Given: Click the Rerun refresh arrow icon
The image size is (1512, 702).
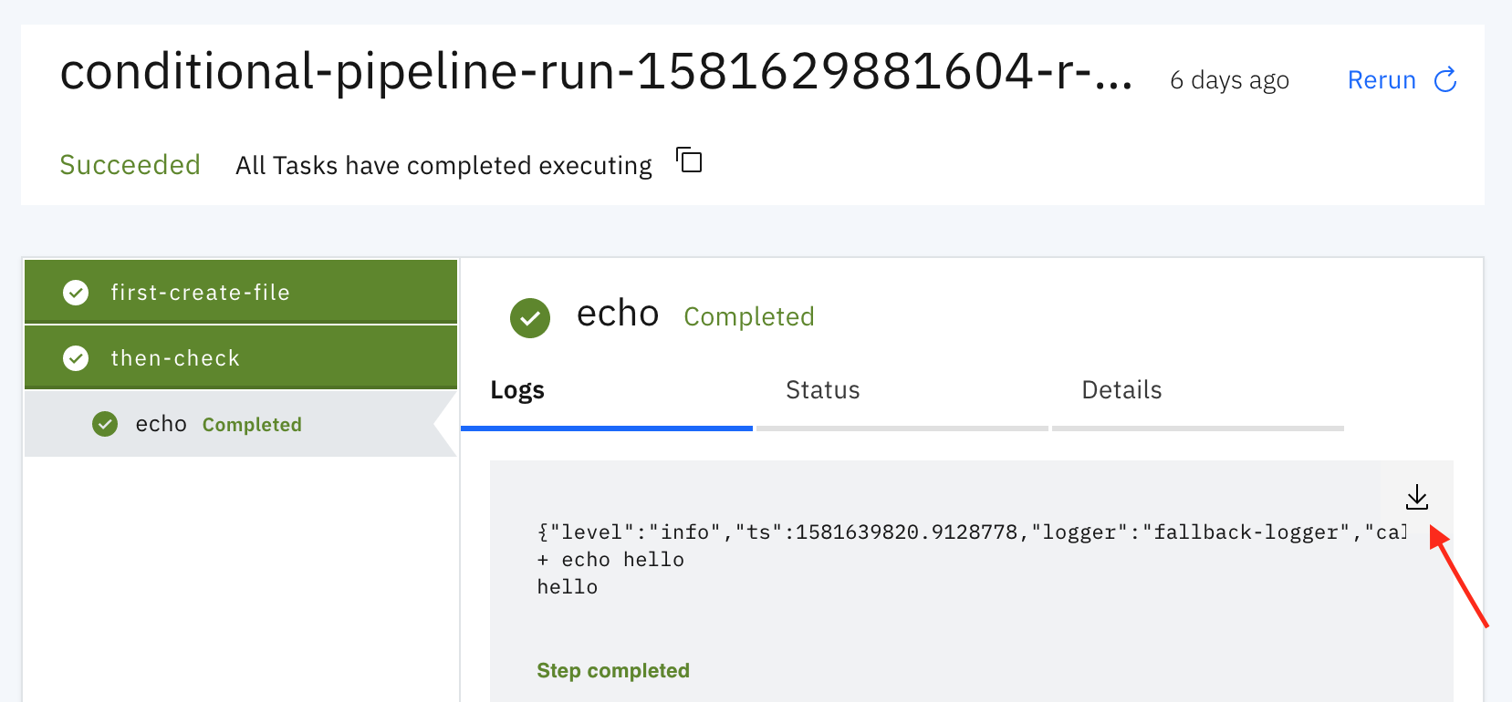Looking at the screenshot, I should tap(1445, 80).
